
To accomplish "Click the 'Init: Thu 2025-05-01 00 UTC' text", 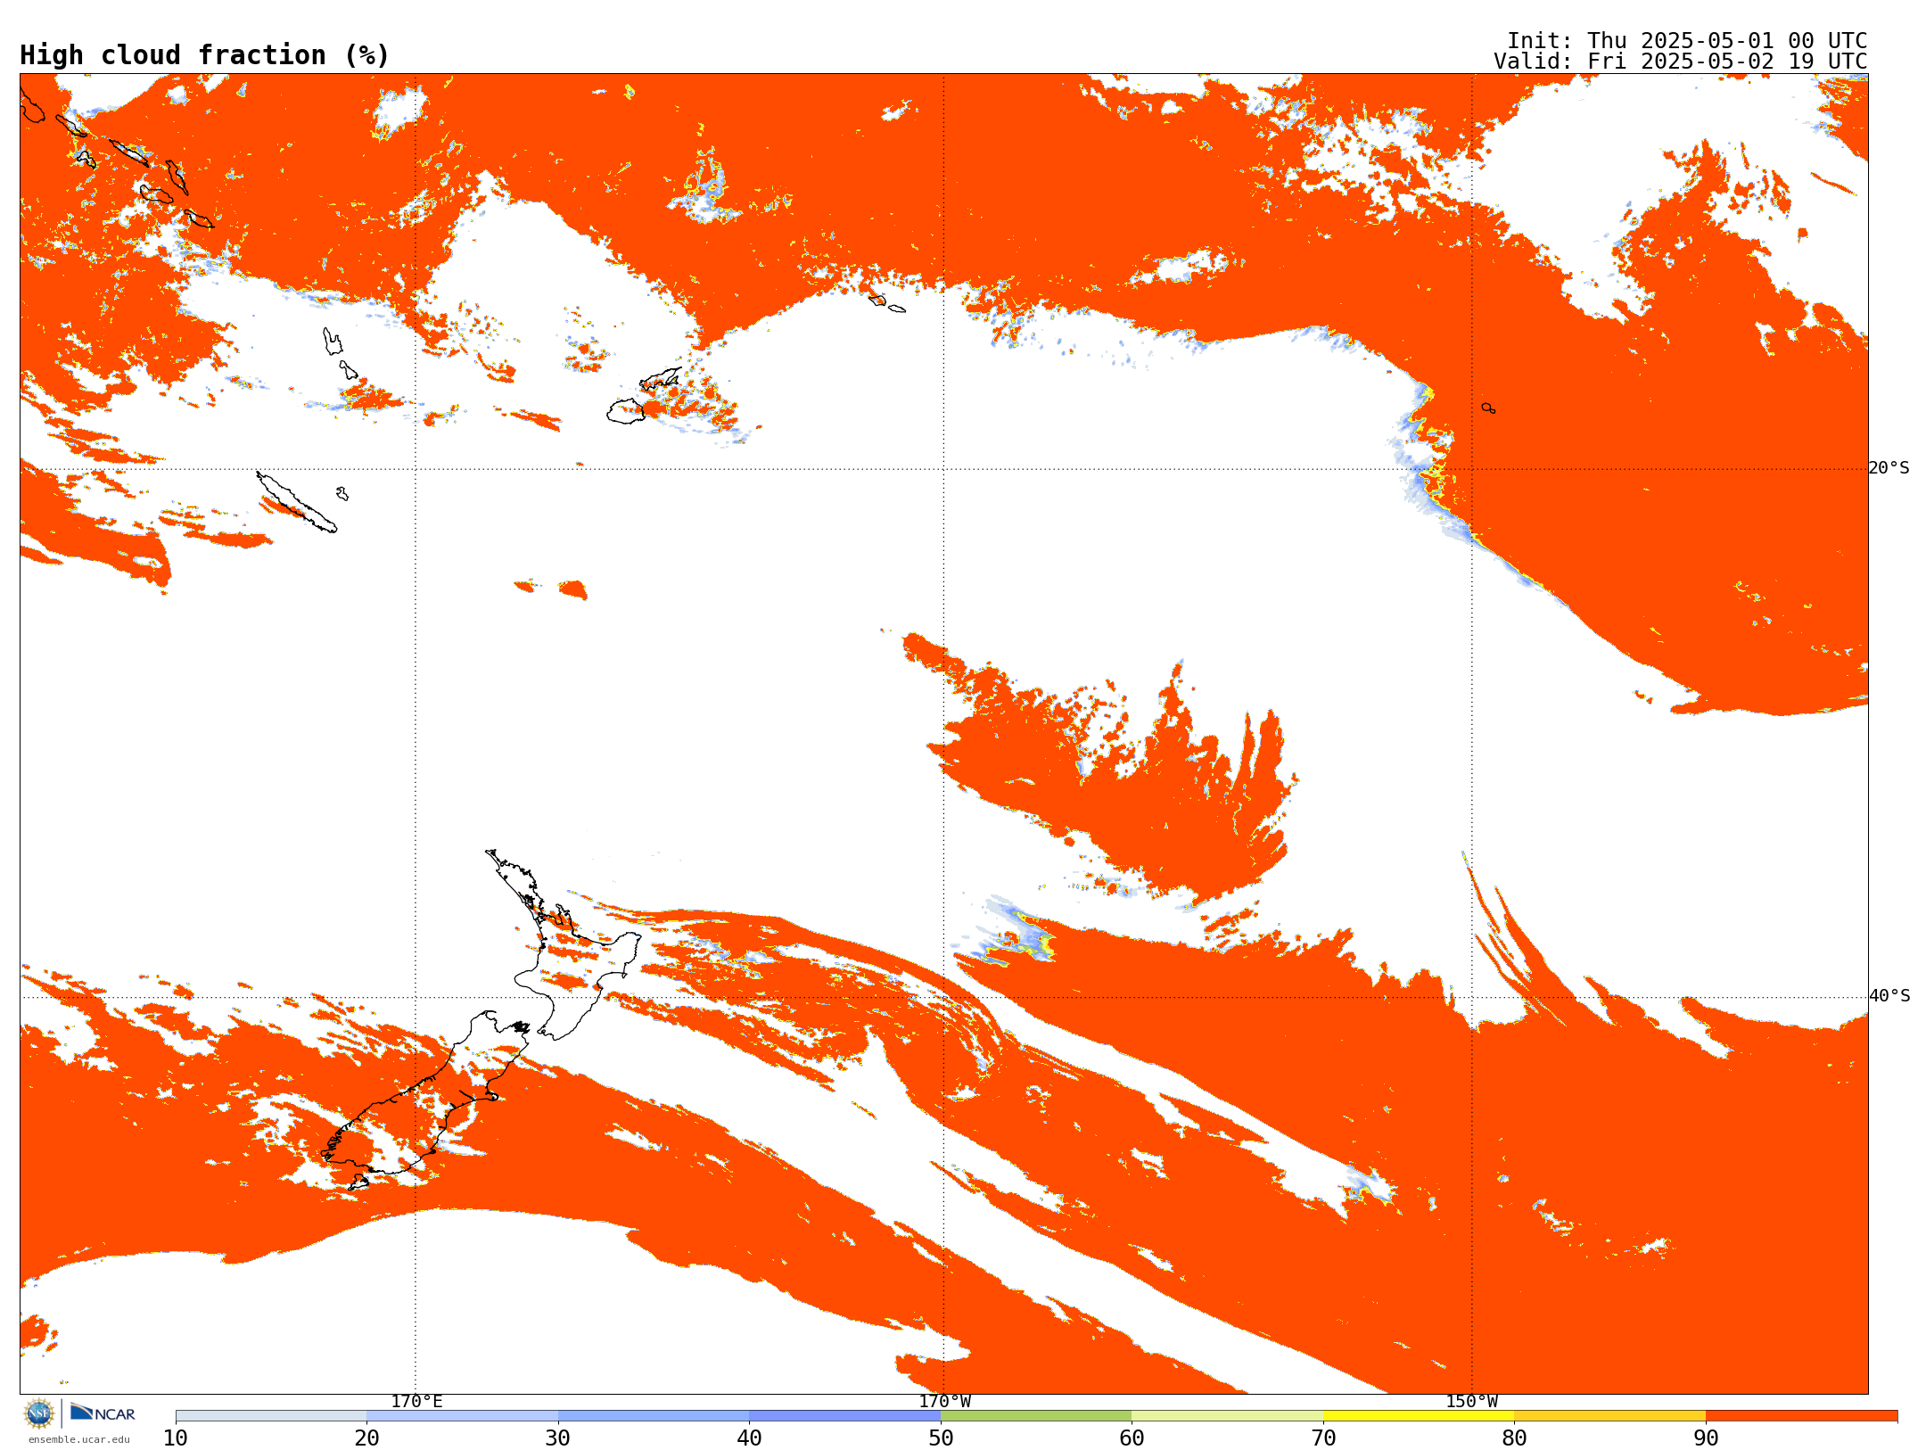I will click(x=1687, y=41).
